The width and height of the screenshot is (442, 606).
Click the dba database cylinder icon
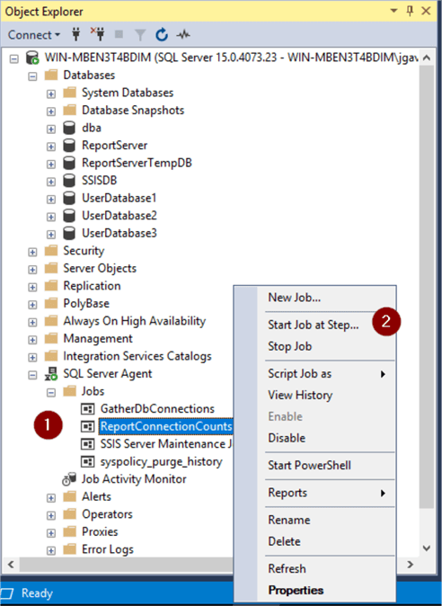(69, 128)
